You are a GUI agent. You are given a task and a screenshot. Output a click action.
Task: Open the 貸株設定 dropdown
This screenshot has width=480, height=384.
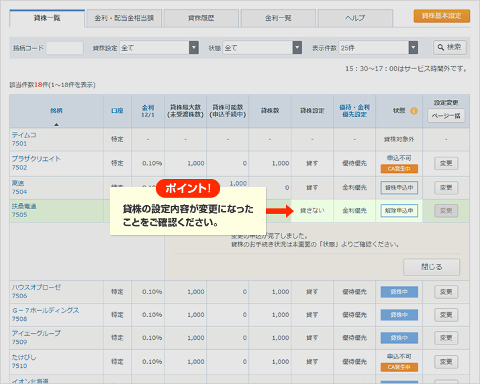193,48
